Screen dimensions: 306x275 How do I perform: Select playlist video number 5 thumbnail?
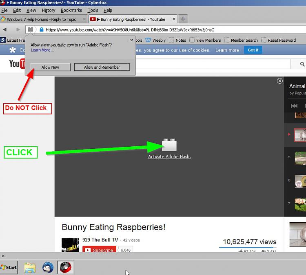[x=300, y=158]
